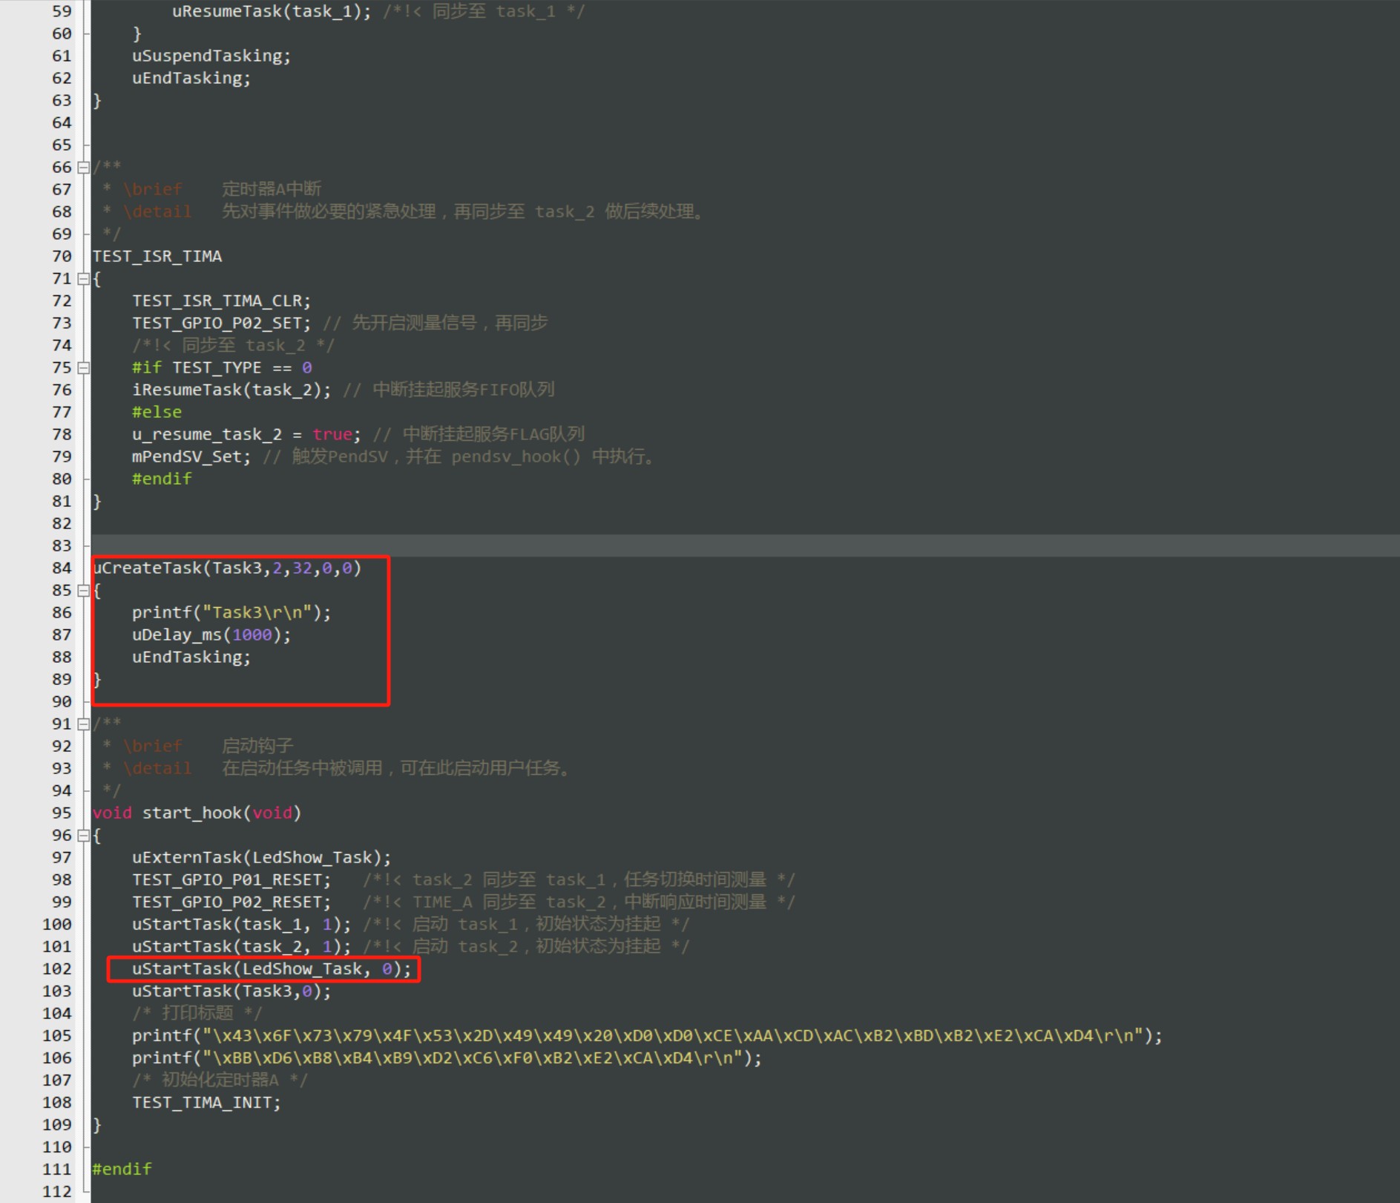Collapse the Task3 body fold at line 85

pos(84,590)
